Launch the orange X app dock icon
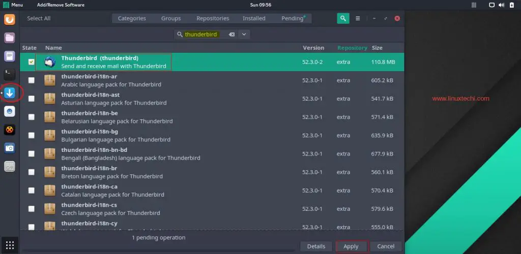This screenshot has height=254, width=521. tap(10, 130)
